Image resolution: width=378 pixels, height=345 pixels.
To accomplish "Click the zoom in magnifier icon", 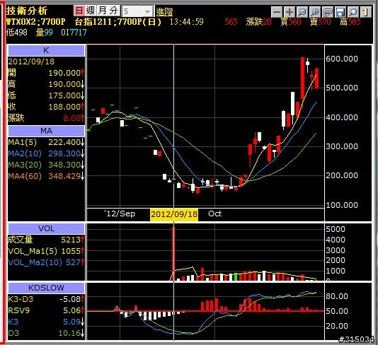I will [315, 12].
